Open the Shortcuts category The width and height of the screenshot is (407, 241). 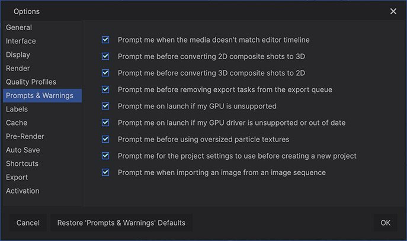[x=22, y=163]
